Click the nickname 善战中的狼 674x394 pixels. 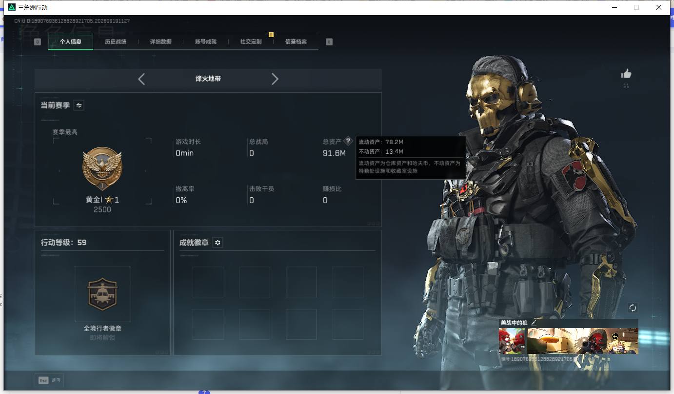click(514, 323)
